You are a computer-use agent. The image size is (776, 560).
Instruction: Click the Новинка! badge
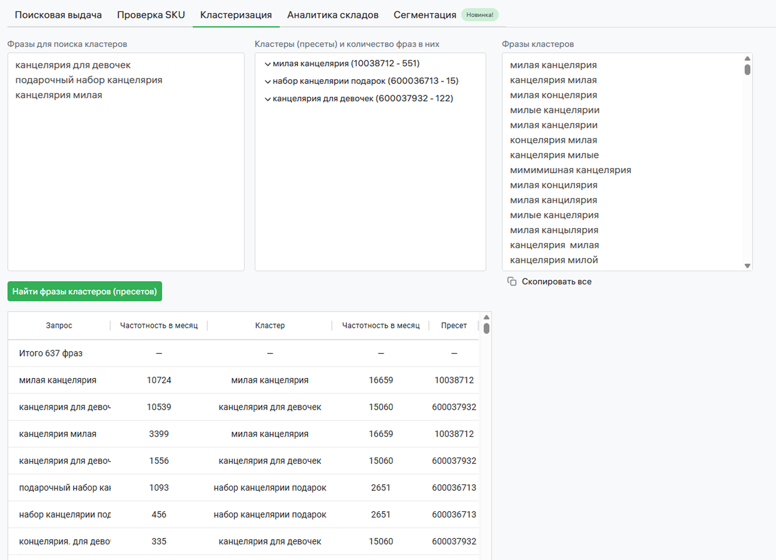click(480, 15)
